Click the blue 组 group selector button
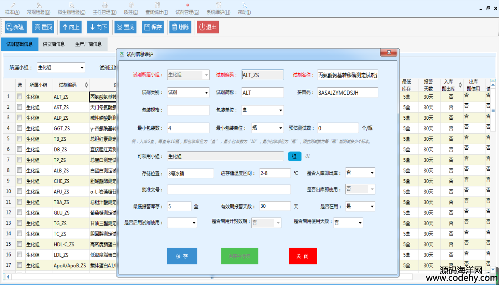Screen dimensions: 499x285 (x=295, y=156)
